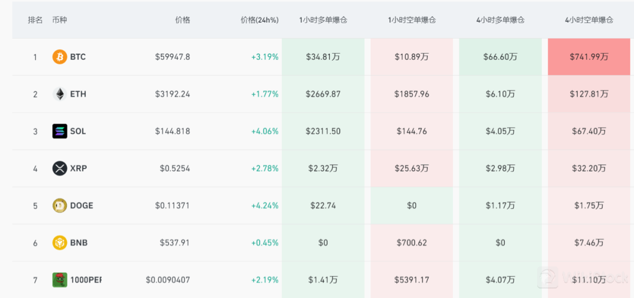Click the Ethereum coin icon

tap(60, 94)
